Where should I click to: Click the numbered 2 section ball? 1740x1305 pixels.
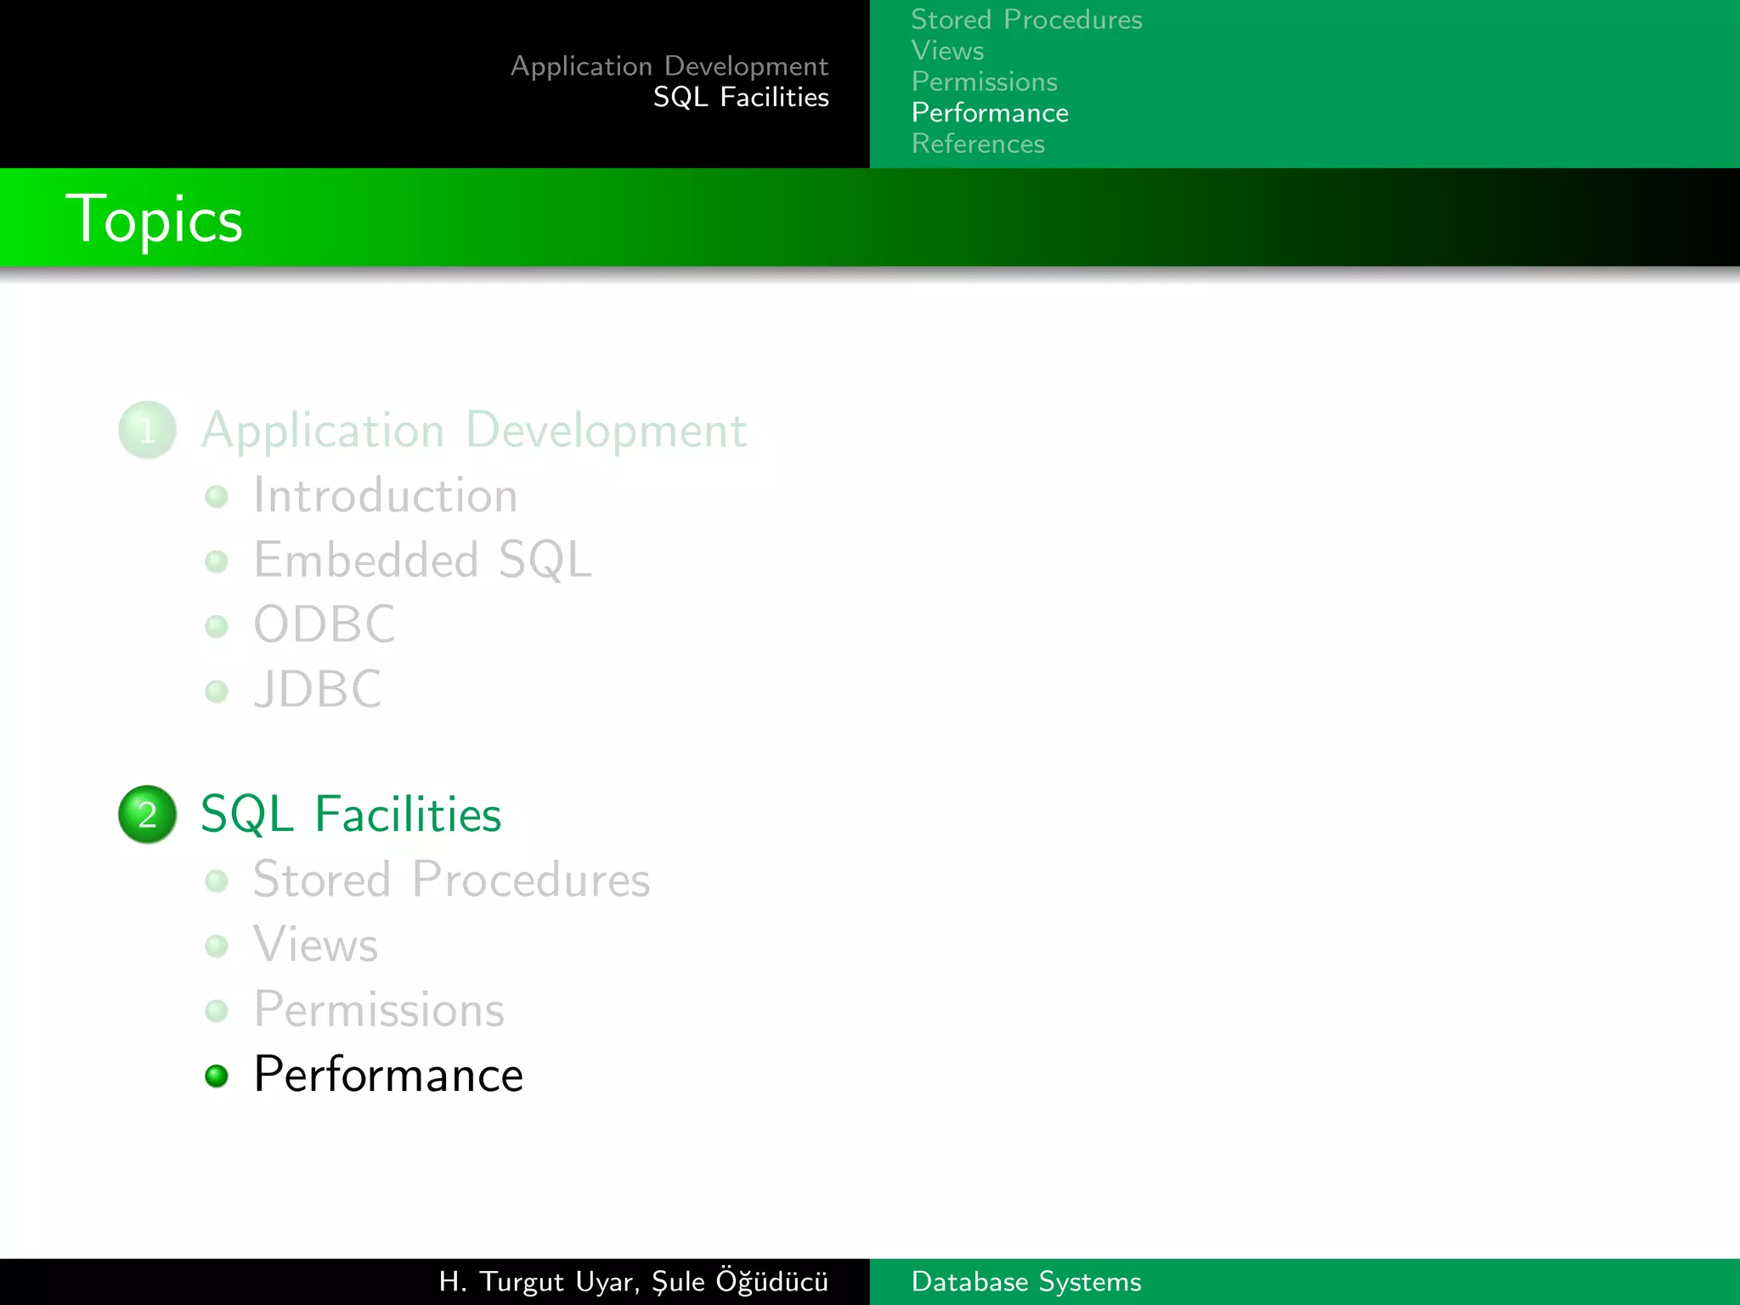[x=148, y=814]
